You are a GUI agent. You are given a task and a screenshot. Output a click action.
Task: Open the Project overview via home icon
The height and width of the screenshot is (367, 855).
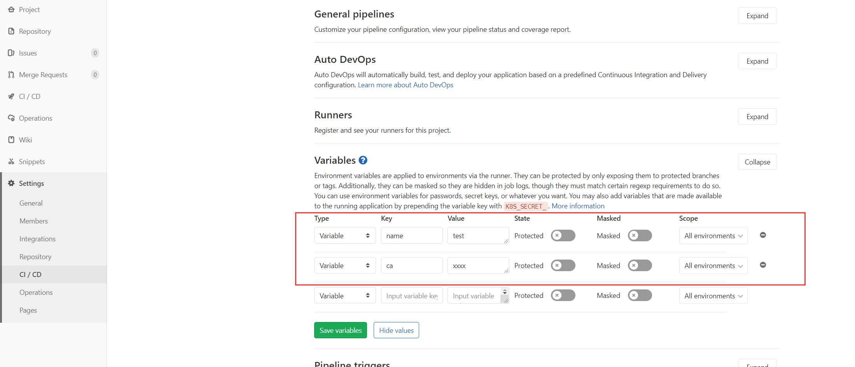click(x=11, y=9)
